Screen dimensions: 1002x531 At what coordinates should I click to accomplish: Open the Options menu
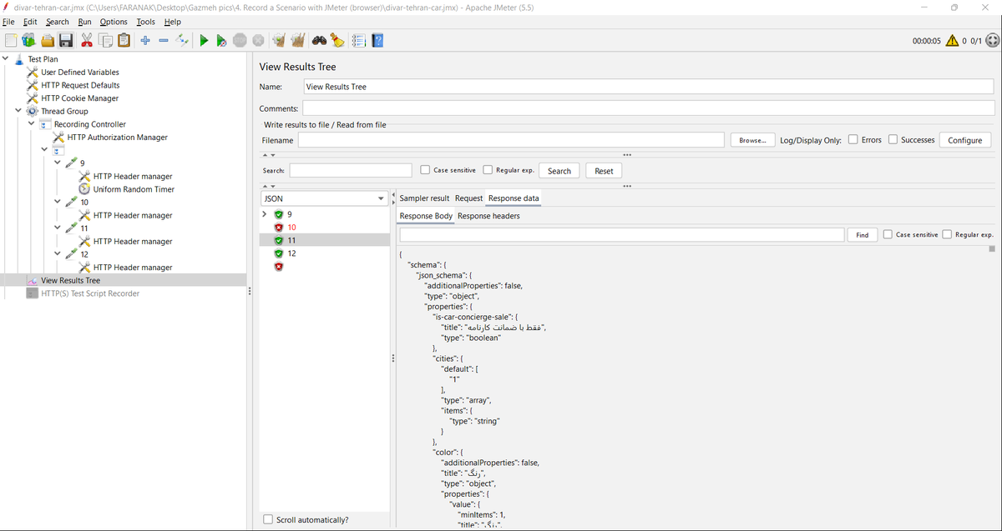click(x=114, y=22)
